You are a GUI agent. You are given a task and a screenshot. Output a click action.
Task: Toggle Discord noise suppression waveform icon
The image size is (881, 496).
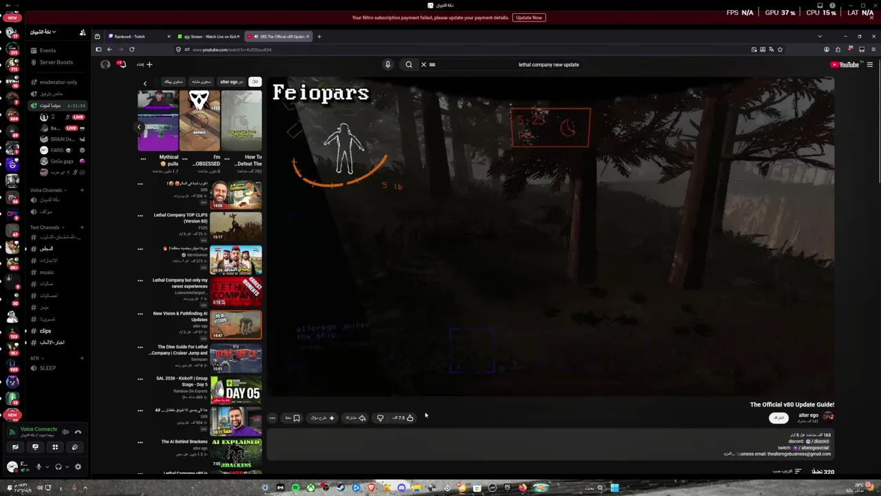65,432
